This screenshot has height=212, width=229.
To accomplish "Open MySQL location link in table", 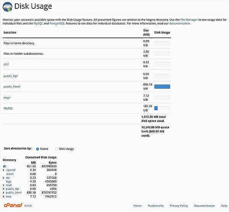I will (x=8, y=108).
